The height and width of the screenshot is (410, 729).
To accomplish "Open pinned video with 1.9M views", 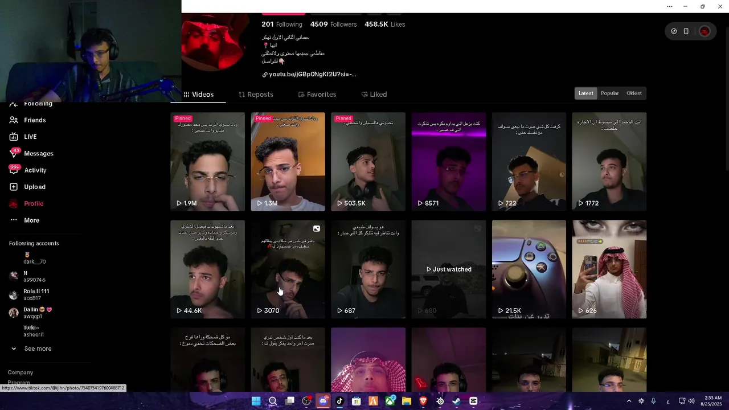I will click(207, 162).
